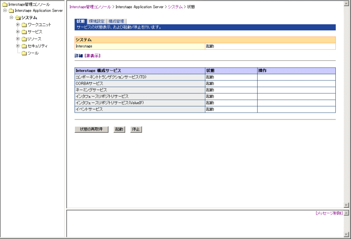This screenshot has width=351, height=239.
Task: Expand the サービス tree node
Action: point(17,32)
